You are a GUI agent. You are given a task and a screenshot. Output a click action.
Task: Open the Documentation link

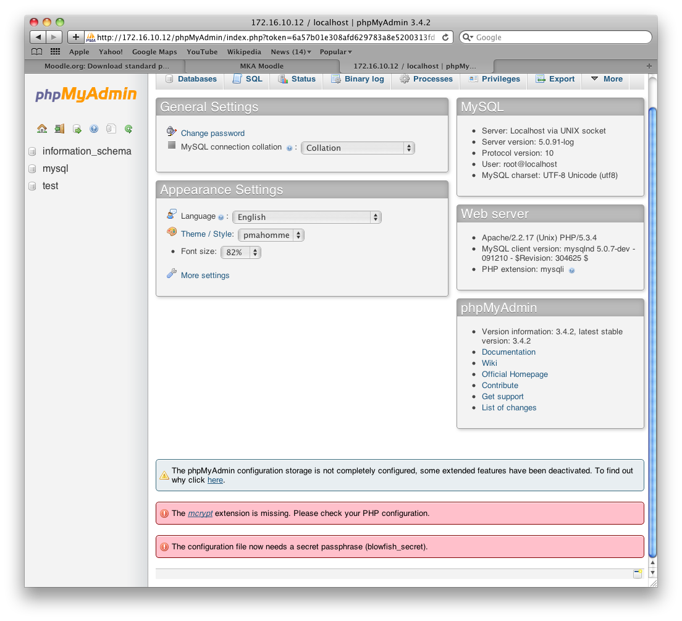(508, 352)
